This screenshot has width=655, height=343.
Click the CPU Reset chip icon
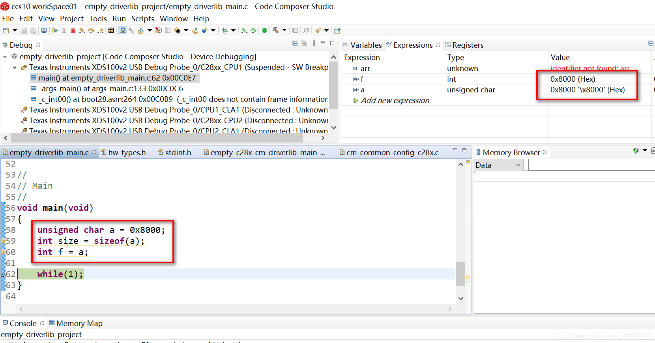[x=178, y=30]
